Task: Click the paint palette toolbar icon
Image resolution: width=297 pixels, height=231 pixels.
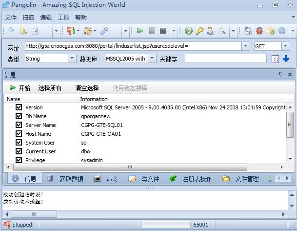Action: point(87,31)
